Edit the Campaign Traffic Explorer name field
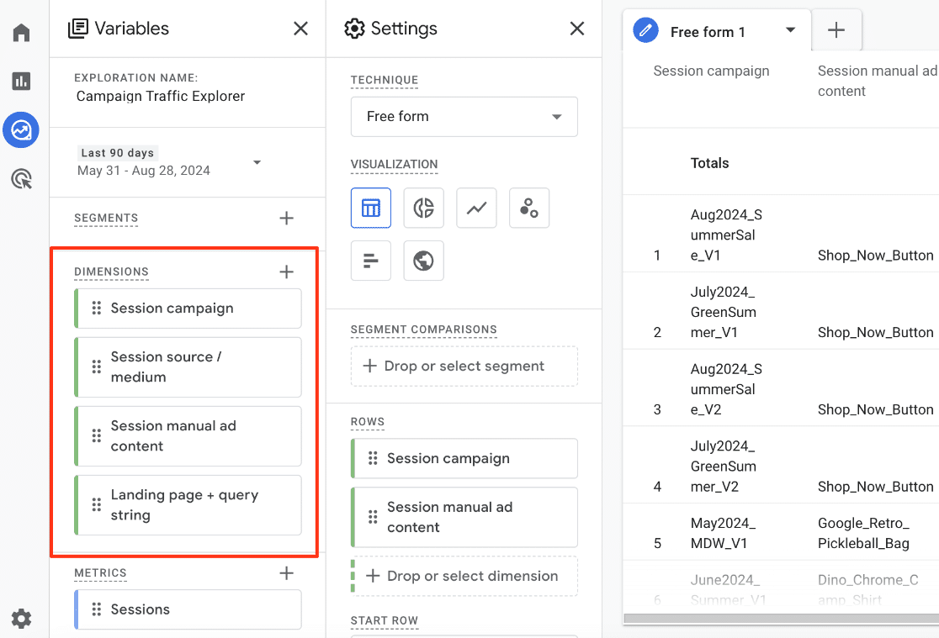939x638 pixels. pyautogui.click(x=161, y=97)
